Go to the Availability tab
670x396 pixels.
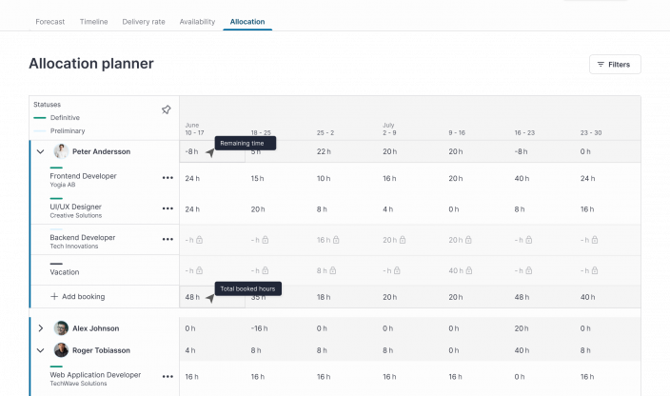pos(197,21)
